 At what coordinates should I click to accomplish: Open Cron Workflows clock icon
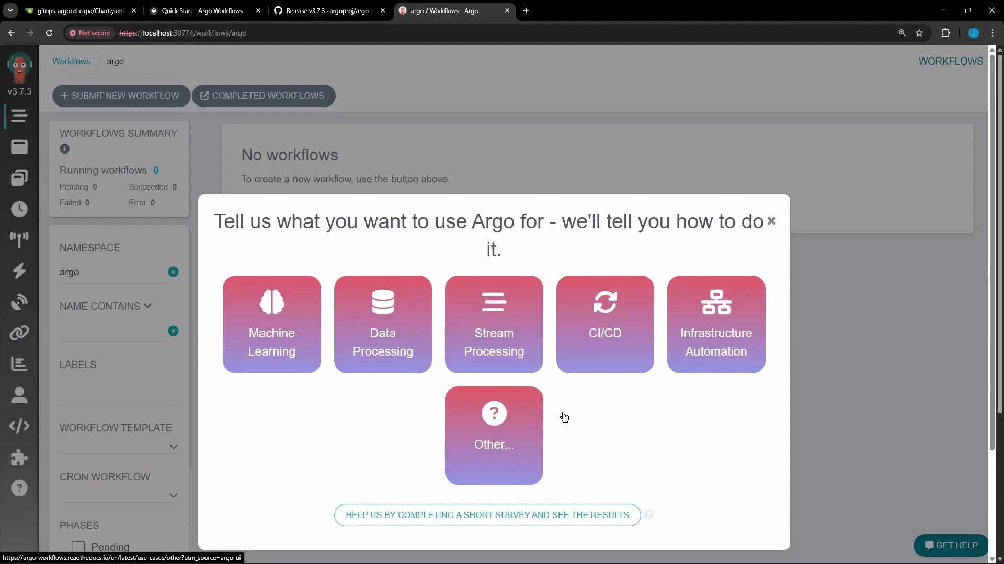click(x=19, y=209)
